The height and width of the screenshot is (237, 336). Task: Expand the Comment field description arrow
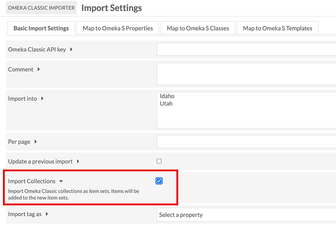tap(38, 70)
